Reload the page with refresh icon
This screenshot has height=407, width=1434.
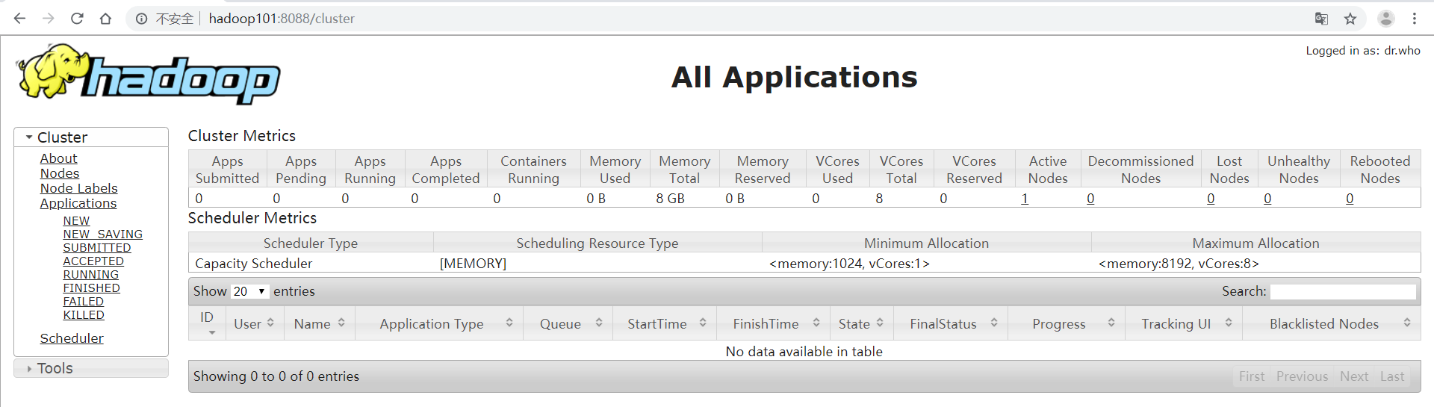pyautogui.click(x=77, y=19)
